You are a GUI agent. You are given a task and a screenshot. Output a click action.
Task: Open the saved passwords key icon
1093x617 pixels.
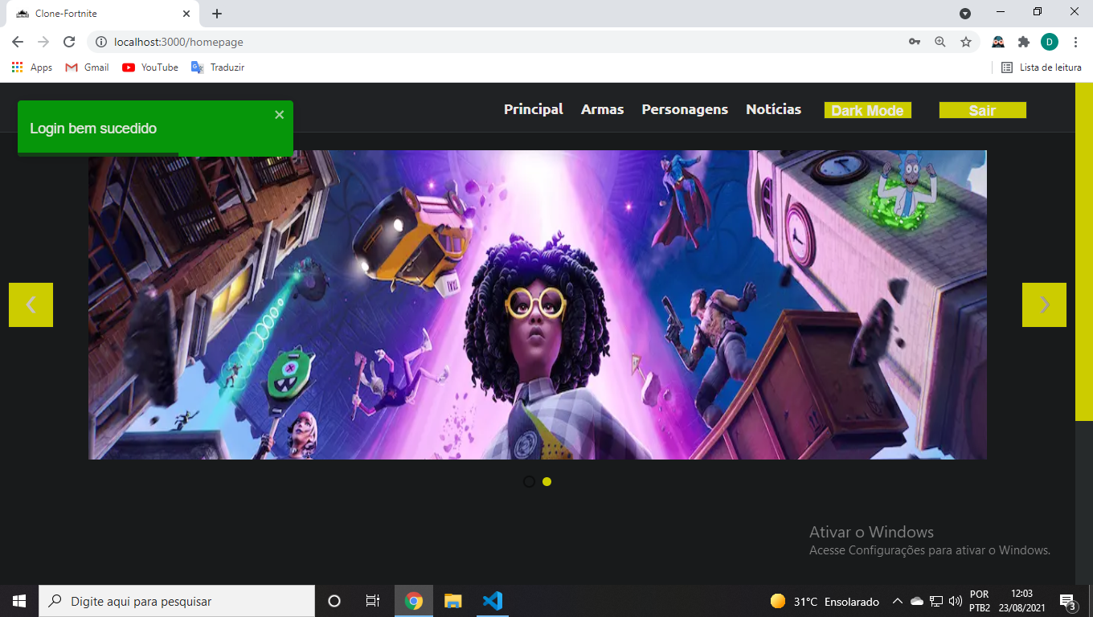pyautogui.click(x=915, y=42)
